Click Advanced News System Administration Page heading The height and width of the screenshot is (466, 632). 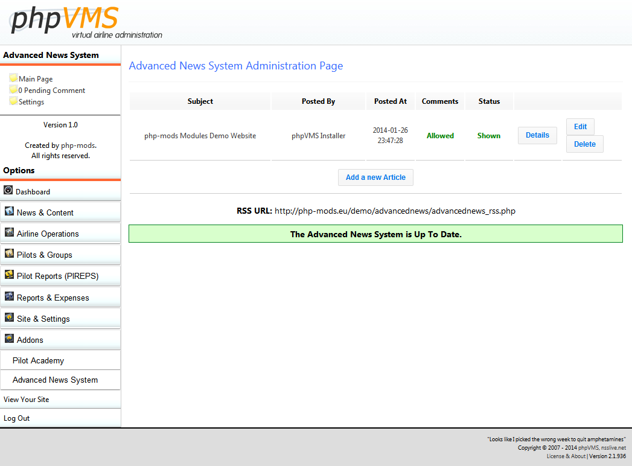click(x=236, y=66)
